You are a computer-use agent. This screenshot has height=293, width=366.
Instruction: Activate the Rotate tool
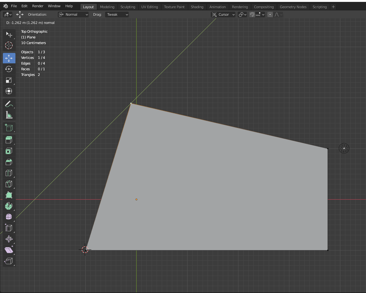tap(9, 69)
